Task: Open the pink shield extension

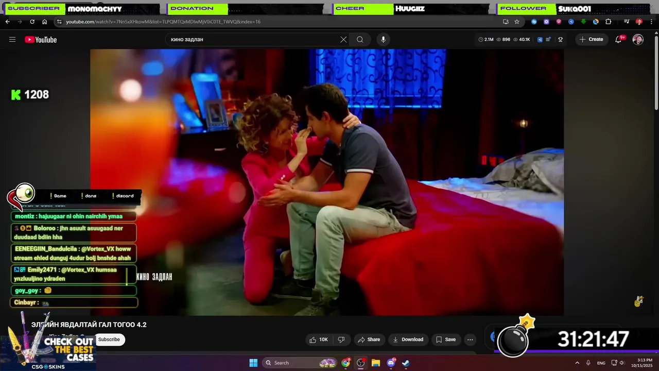Action: (x=559, y=22)
